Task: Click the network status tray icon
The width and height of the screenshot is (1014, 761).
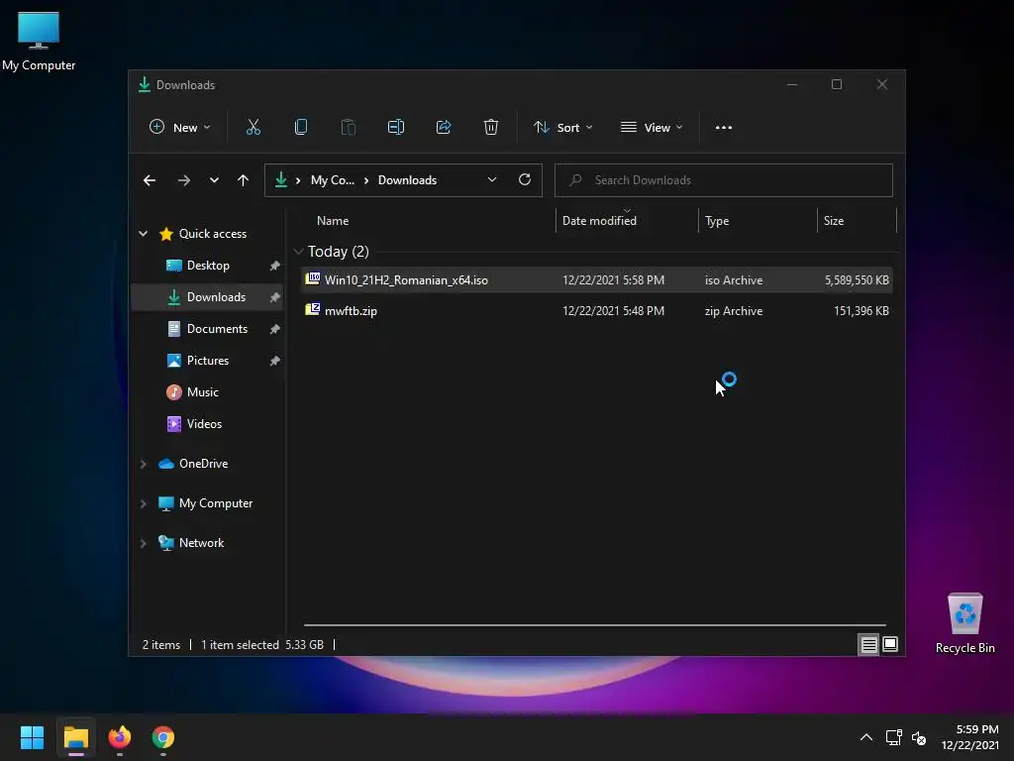Action: [x=894, y=737]
